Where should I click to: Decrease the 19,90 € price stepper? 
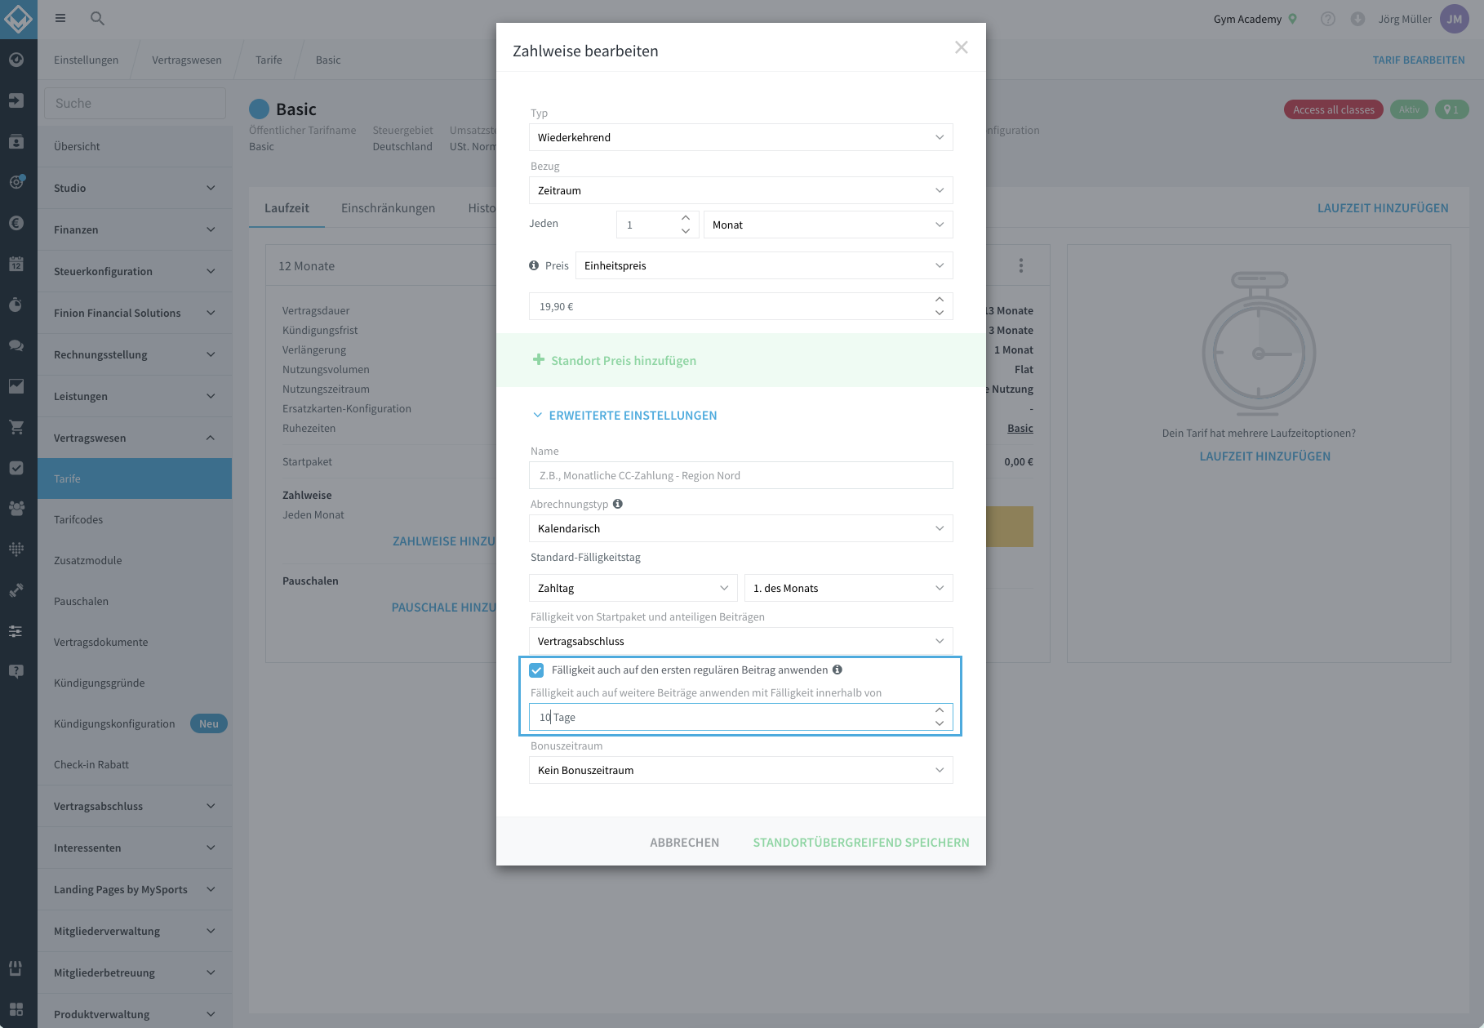pyautogui.click(x=940, y=313)
